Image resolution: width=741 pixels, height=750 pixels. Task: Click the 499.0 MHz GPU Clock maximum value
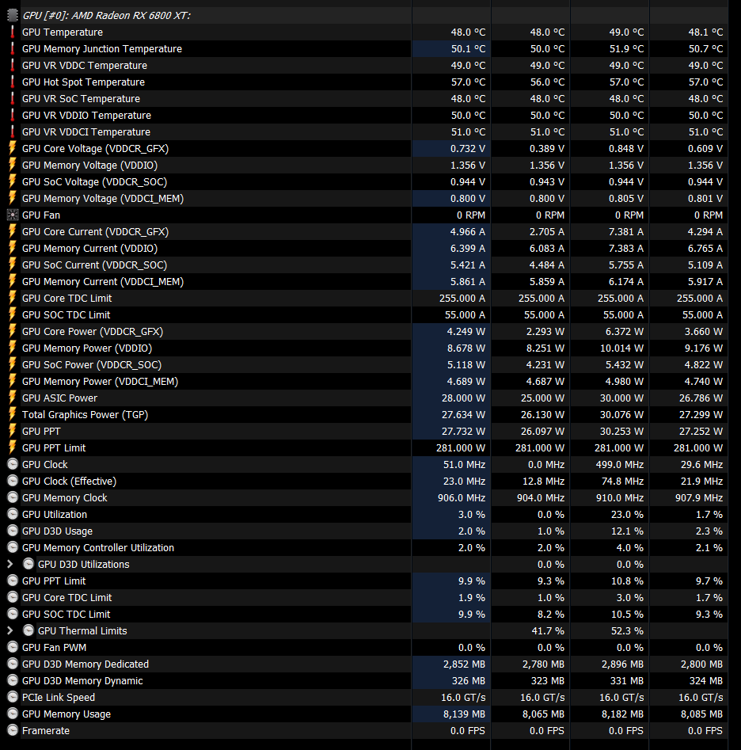620,465
